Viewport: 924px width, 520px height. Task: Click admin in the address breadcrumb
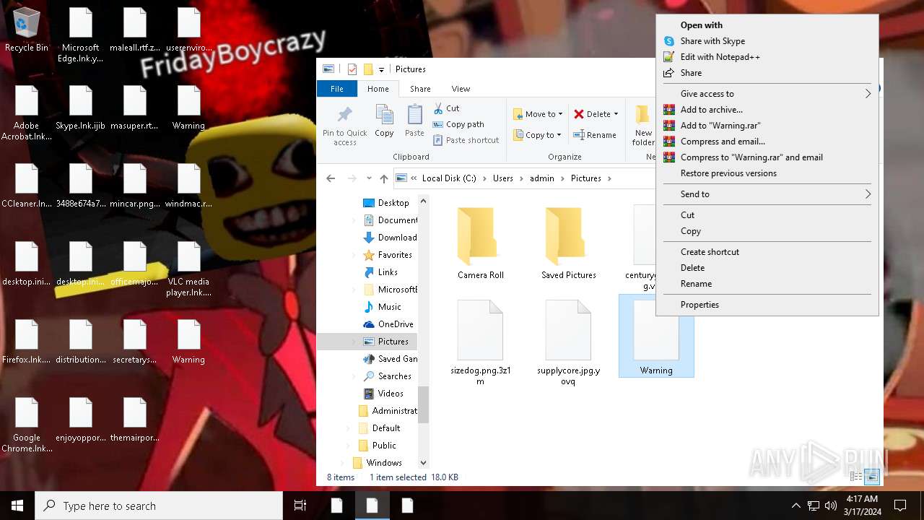click(542, 178)
